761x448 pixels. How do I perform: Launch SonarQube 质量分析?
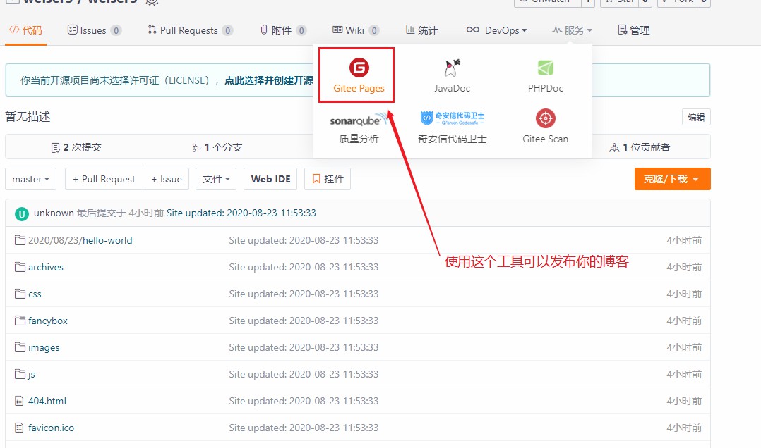tap(359, 128)
